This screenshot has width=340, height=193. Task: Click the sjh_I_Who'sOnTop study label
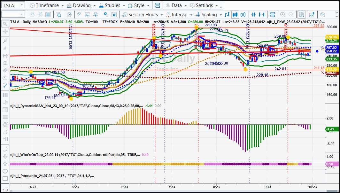[x=75, y=155]
